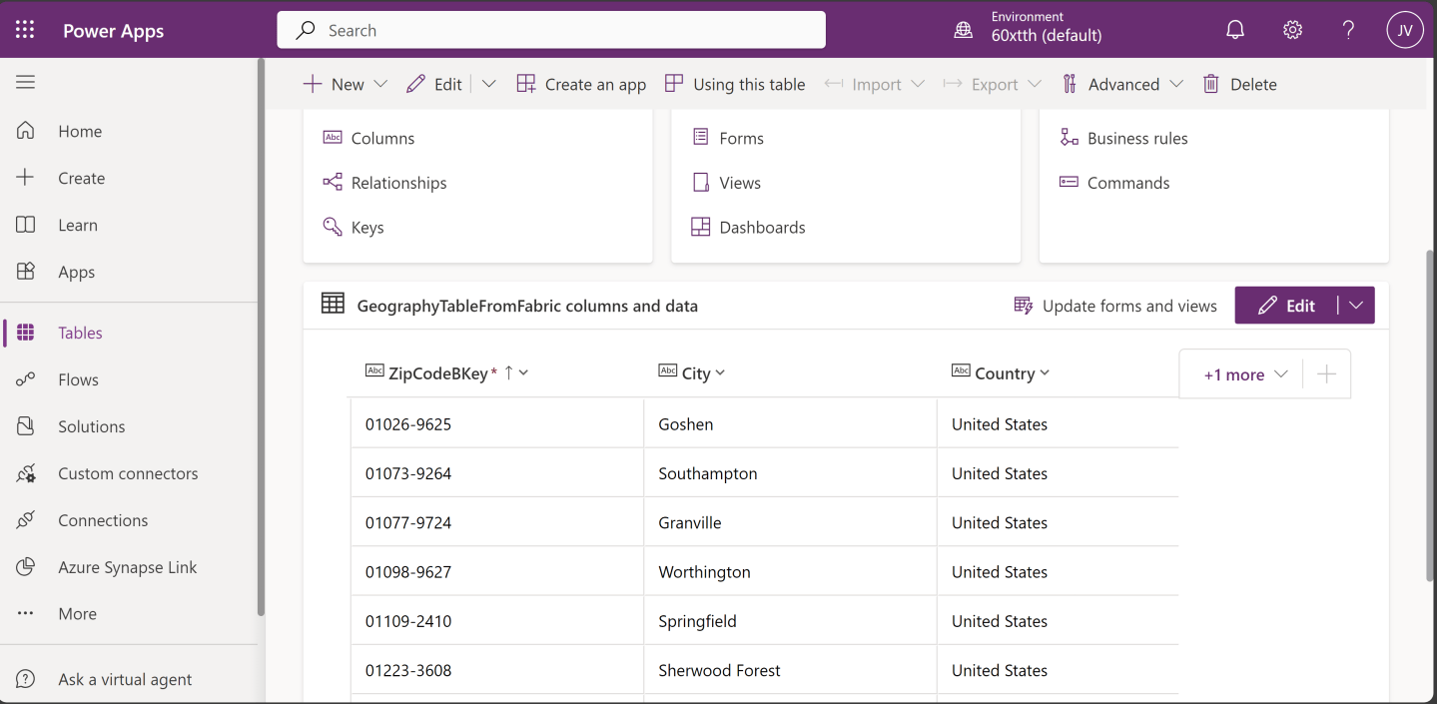Select United States in Goshen row
1437x704 pixels.
click(x=1058, y=423)
